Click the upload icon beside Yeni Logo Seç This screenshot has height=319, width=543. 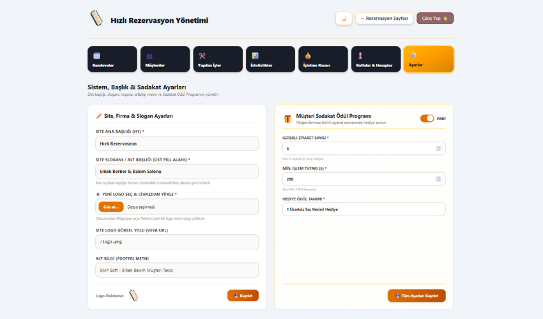[98, 195]
